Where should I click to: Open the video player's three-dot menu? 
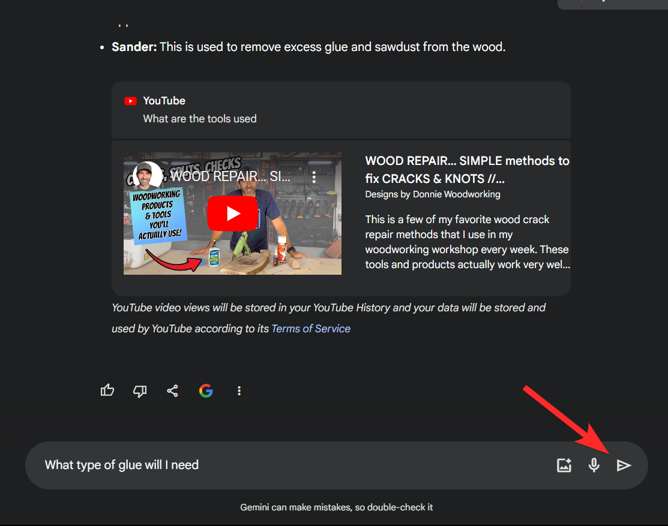(x=314, y=177)
